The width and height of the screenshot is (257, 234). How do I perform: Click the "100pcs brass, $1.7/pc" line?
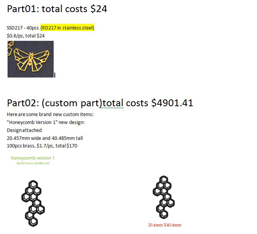(x=42, y=146)
